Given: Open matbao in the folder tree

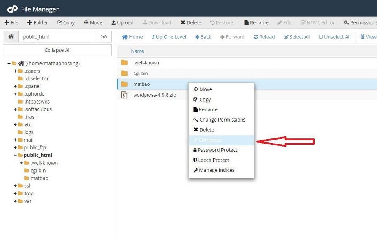Looking at the screenshot, I should 39,178.
